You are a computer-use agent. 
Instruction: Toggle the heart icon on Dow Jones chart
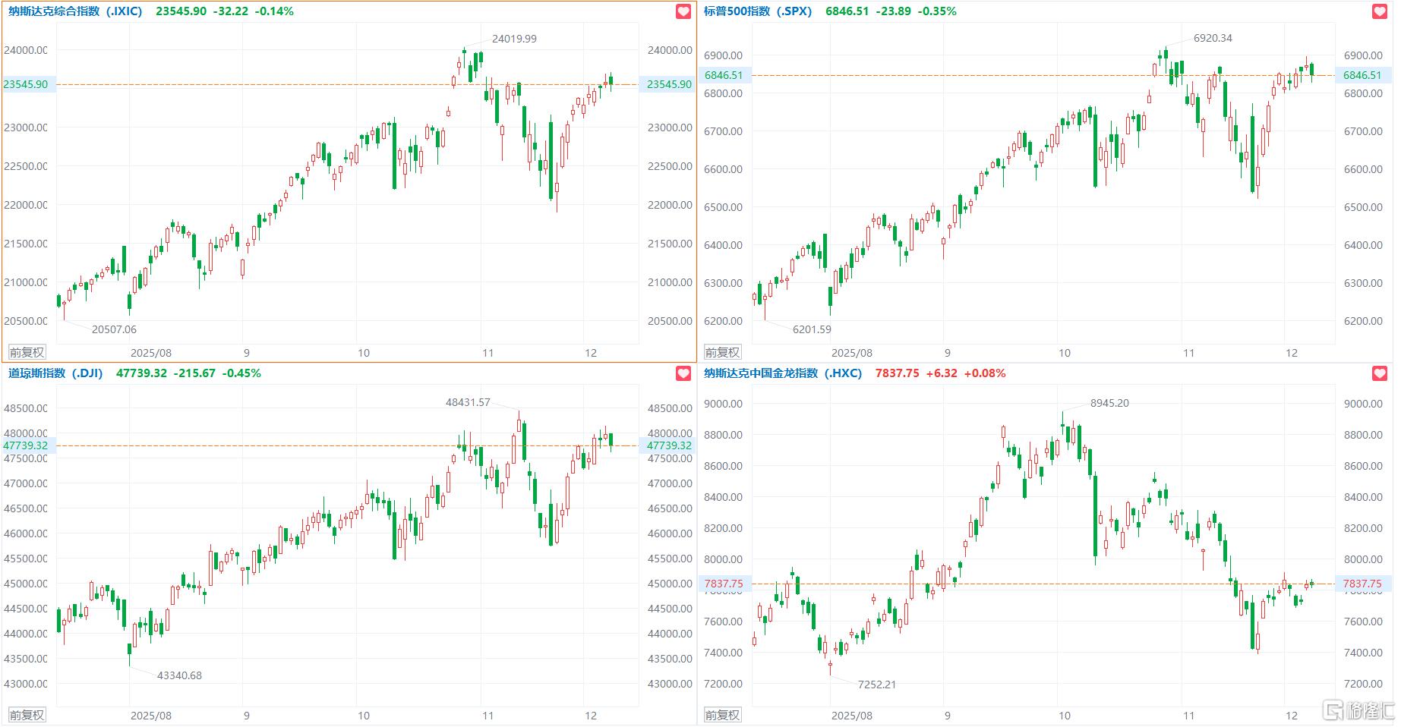683,373
